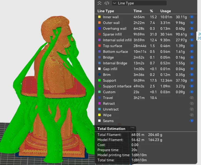Show Retract points via crossed eye icon
201x165 pixels.
(192, 103)
